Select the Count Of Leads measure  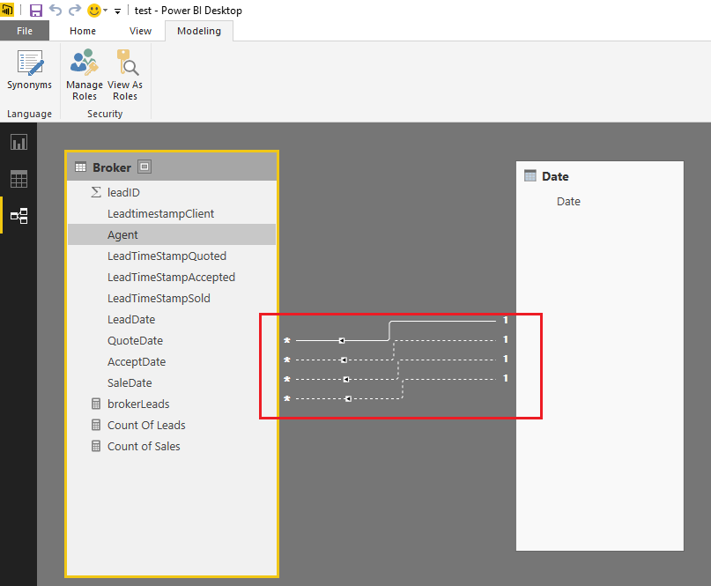click(172, 425)
